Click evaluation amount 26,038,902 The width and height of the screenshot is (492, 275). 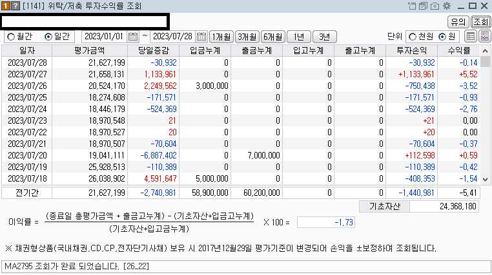coord(90,178)
